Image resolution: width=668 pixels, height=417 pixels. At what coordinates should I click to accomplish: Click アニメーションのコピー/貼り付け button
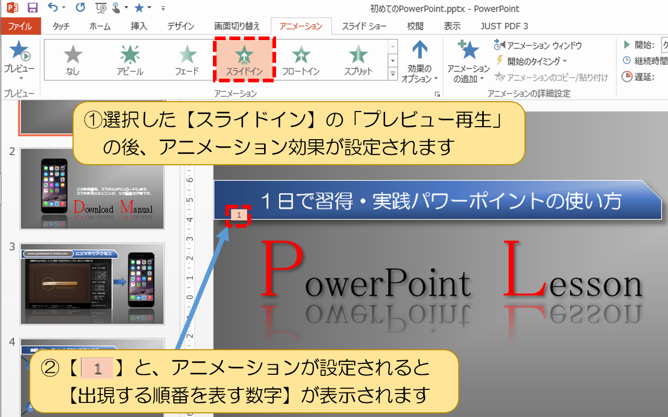coord(551,77)
